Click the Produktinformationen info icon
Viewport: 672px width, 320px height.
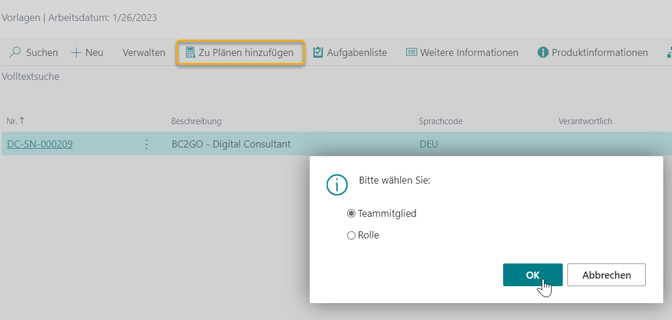542,52
